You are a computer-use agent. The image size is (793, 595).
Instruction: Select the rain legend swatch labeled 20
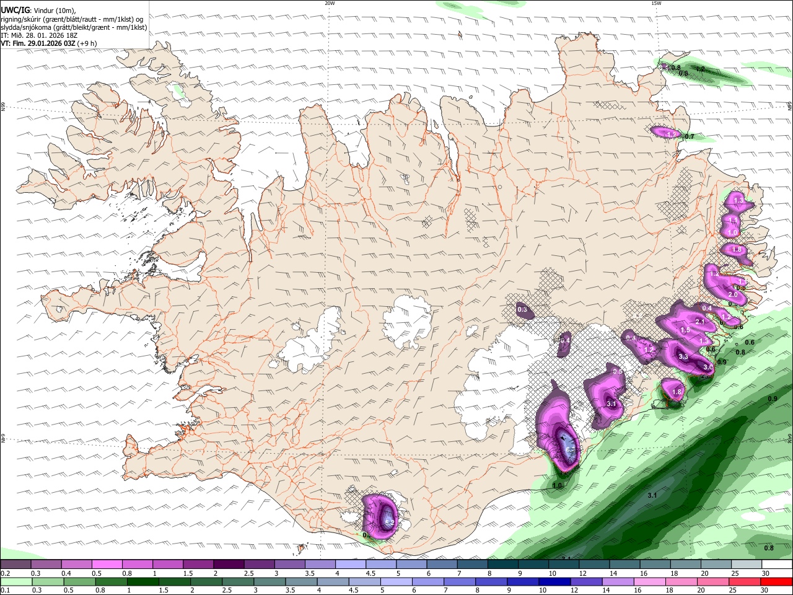pyautogui.click(x=713, y=582)
